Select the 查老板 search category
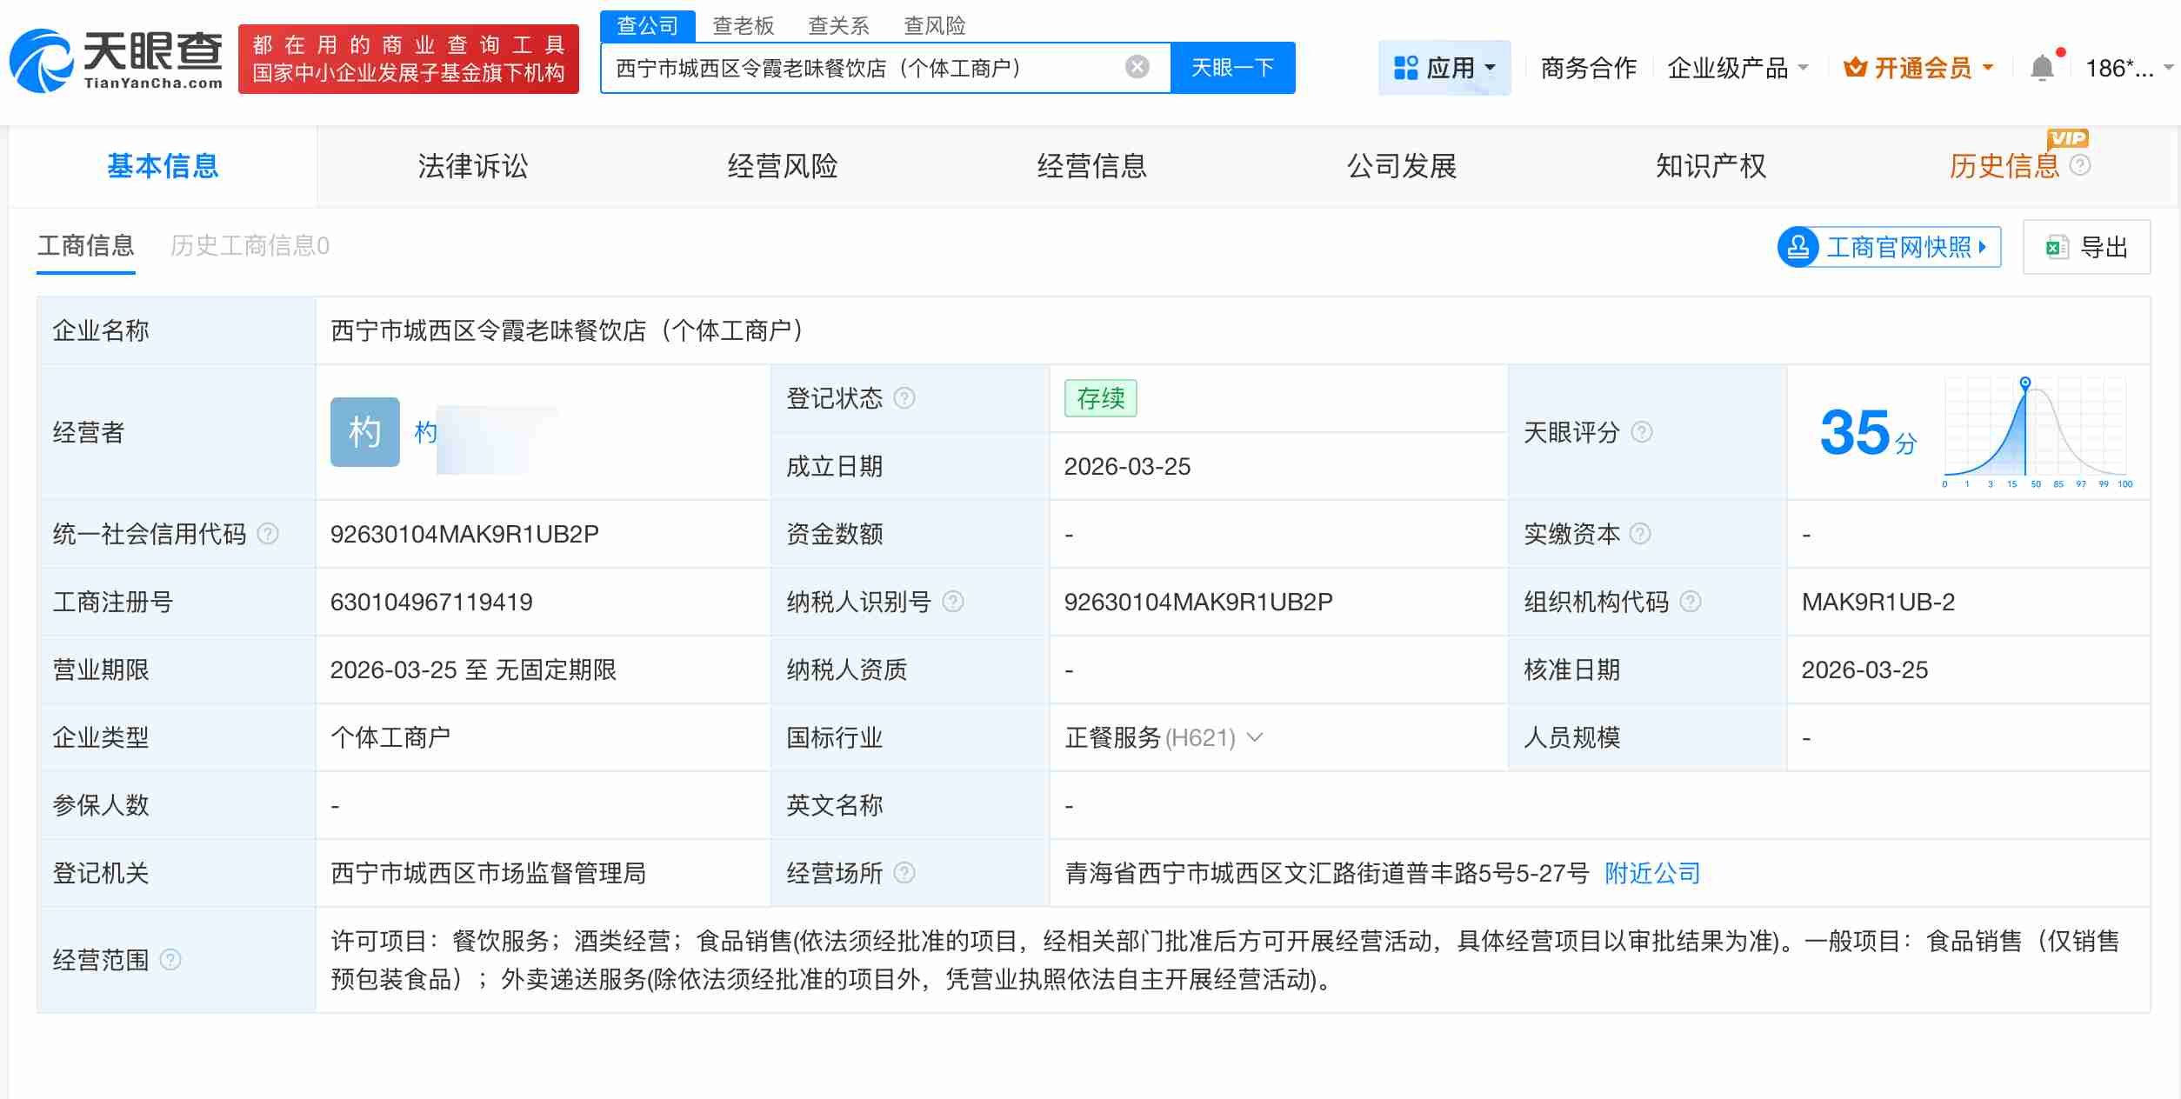 coord(744,26)
